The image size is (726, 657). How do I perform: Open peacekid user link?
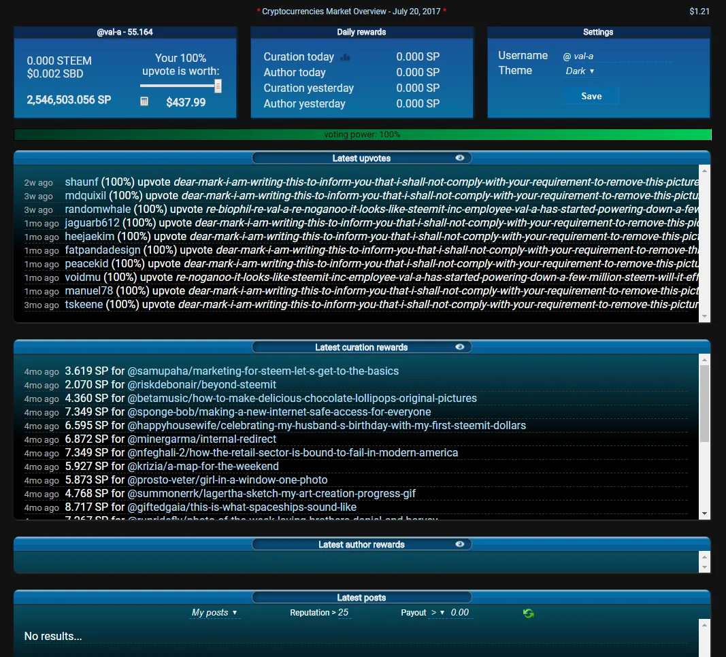(86, 264)
